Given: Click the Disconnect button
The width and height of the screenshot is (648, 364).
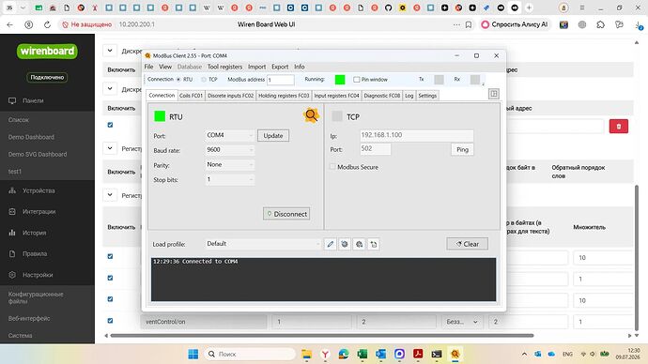Looking at the screenshot, I should [x=286, y=214].
